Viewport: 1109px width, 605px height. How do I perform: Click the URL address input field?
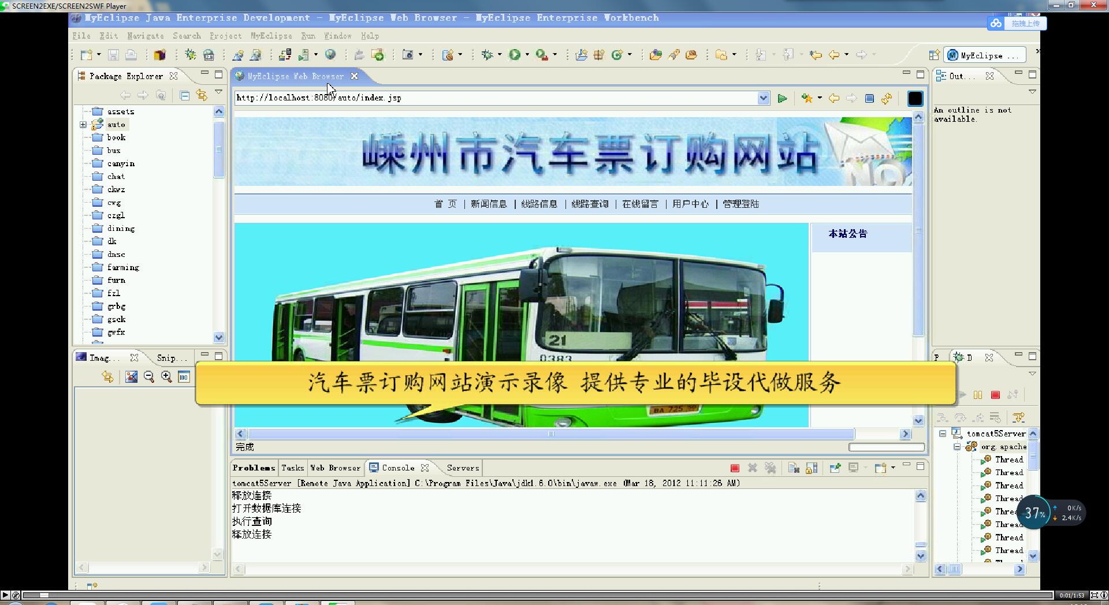(496, 98)
